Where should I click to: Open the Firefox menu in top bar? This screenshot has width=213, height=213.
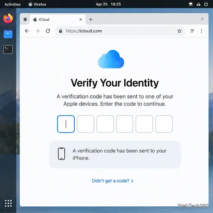point(37,4)
